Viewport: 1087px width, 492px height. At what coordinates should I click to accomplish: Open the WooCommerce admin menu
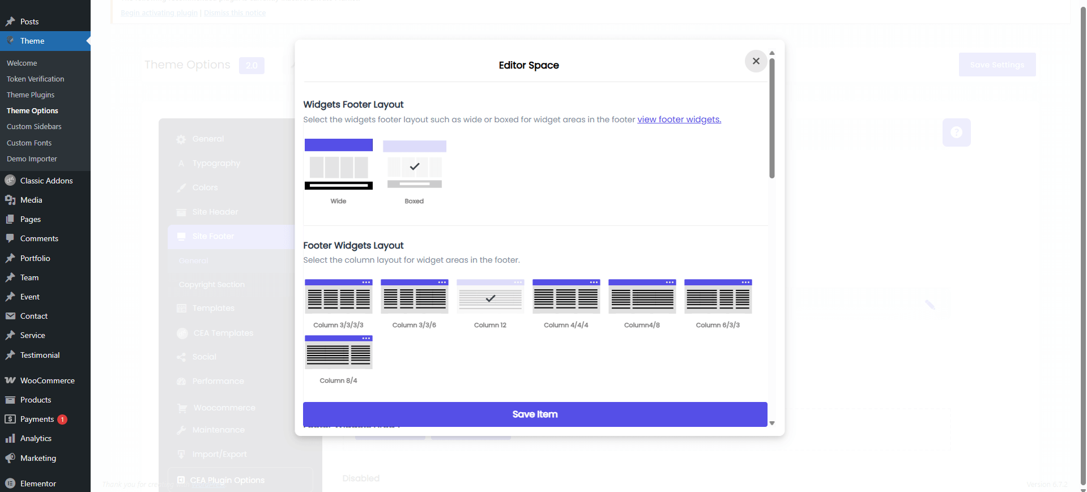click(47, 380)
